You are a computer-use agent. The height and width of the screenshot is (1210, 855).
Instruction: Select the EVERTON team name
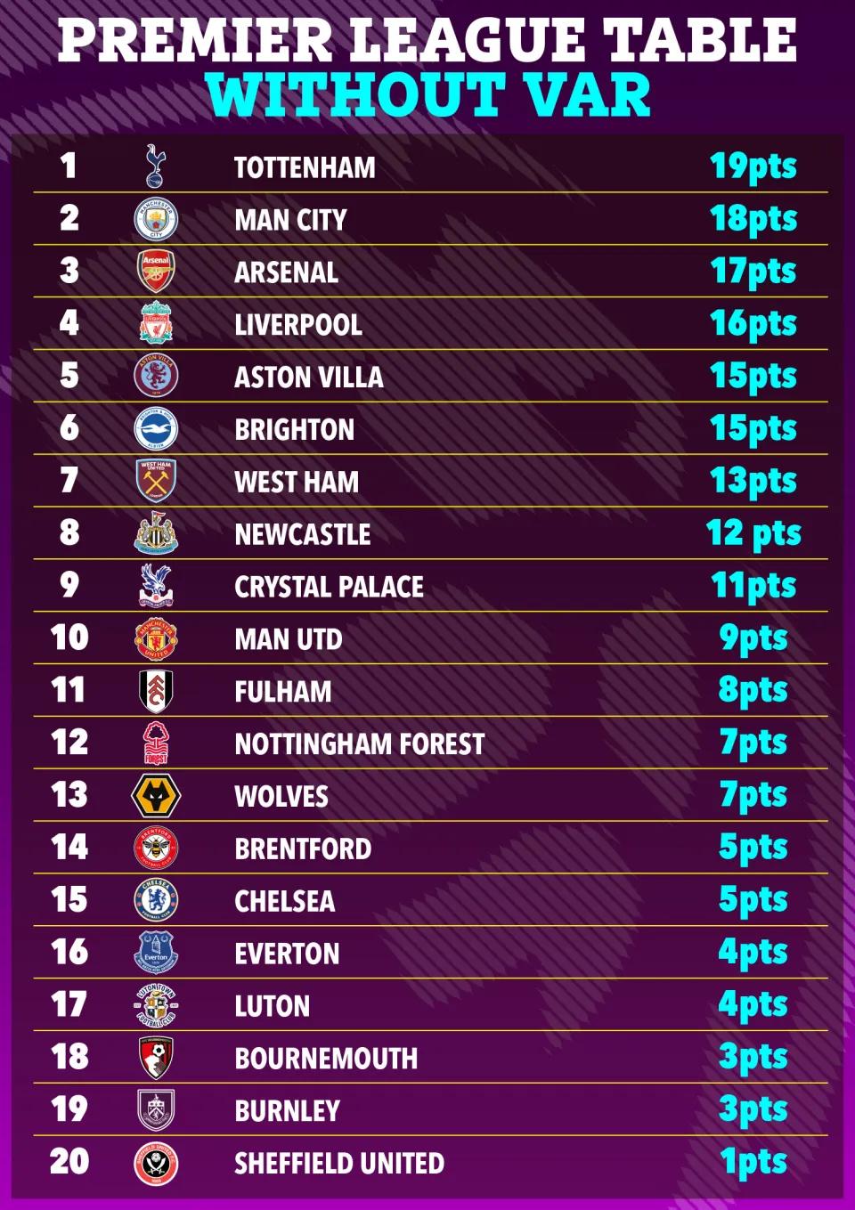(287, 954)
